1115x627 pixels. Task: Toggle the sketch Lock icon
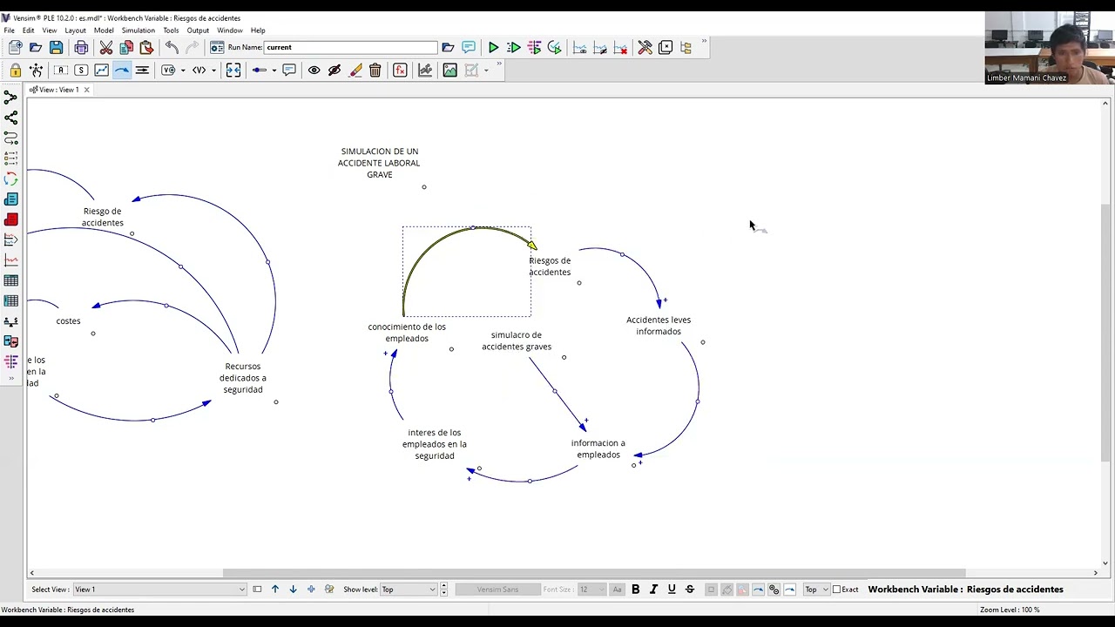pyautogui.click(x=16, y=71)
